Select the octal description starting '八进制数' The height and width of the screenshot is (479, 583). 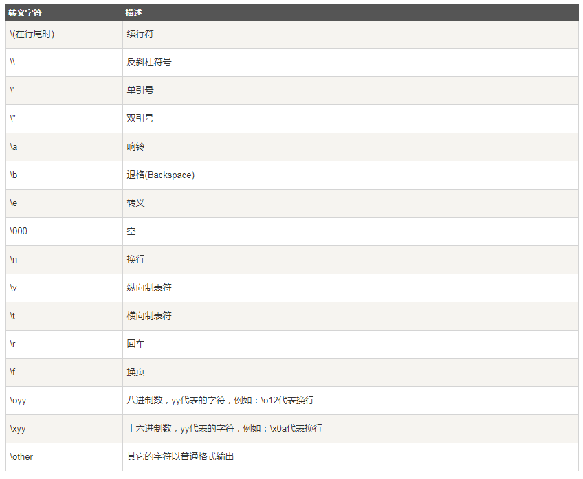click(x=221, y=401)
